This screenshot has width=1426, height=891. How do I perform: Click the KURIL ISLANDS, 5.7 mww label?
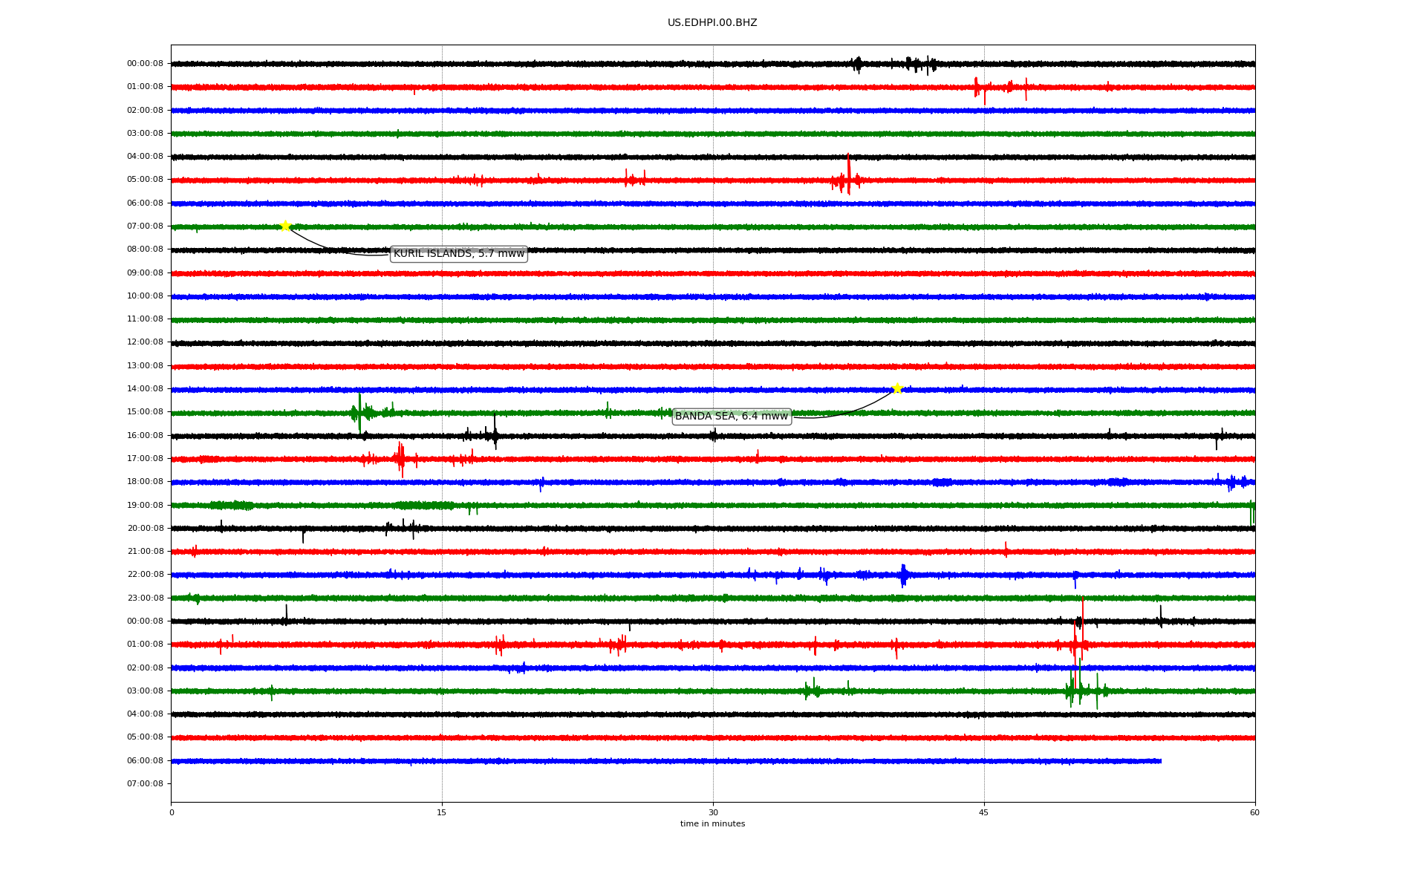coord(458,254)
